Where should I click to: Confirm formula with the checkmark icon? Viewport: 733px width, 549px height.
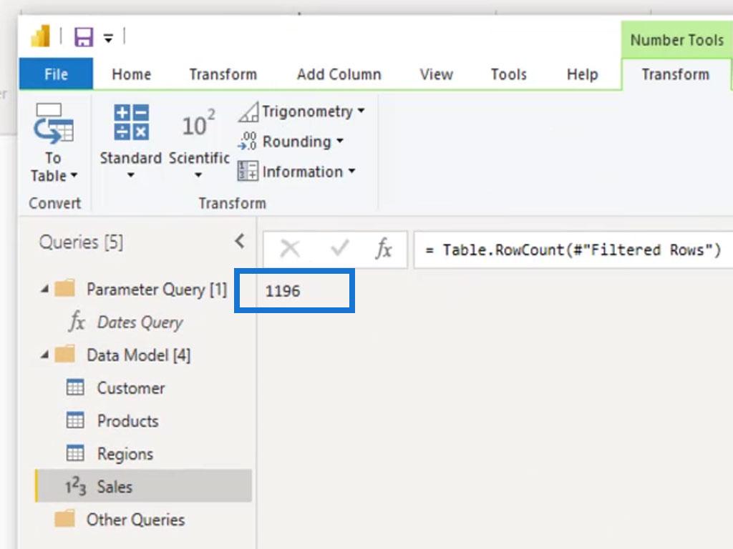click(x=339, y=248)
